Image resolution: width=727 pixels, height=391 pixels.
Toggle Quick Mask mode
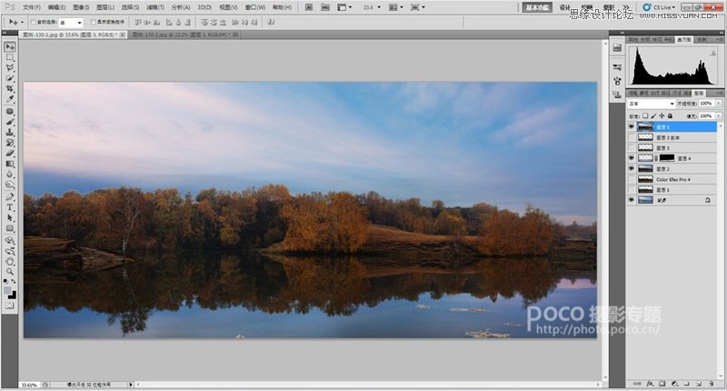click(x=10, y=306)
